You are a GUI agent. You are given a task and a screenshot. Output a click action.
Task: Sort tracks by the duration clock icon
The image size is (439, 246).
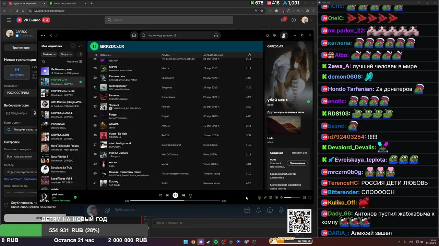click(x=249, y=55)
